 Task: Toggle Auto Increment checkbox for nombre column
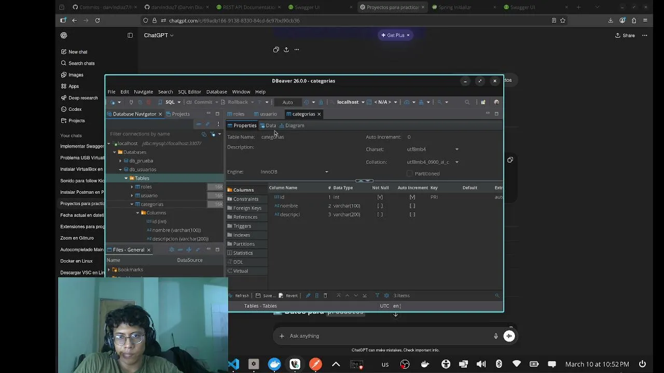tap(412, 206)
